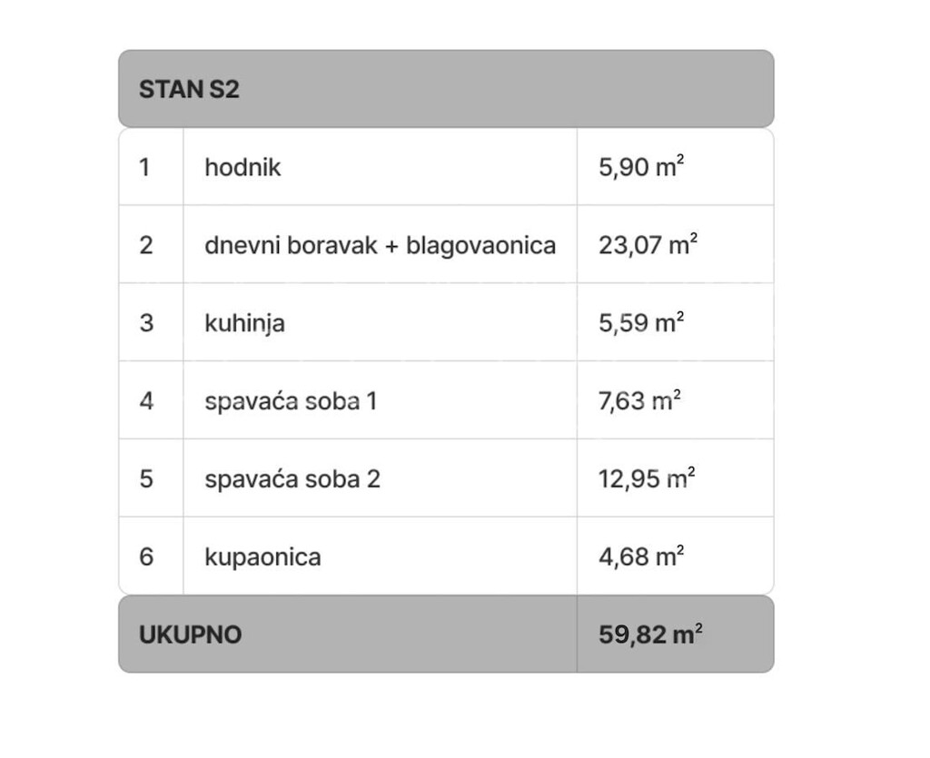
Task: Click the UKUPNO total label
Action: click(x=191, y=635)
